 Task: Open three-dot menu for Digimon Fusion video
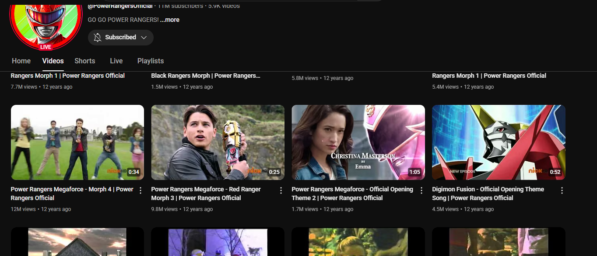(x=562, y=190)
